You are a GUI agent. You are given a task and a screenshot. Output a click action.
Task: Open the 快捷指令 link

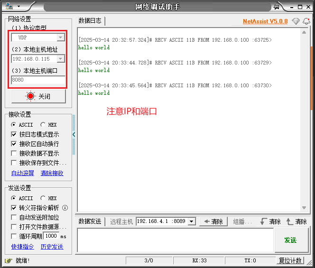pos(23,247)
